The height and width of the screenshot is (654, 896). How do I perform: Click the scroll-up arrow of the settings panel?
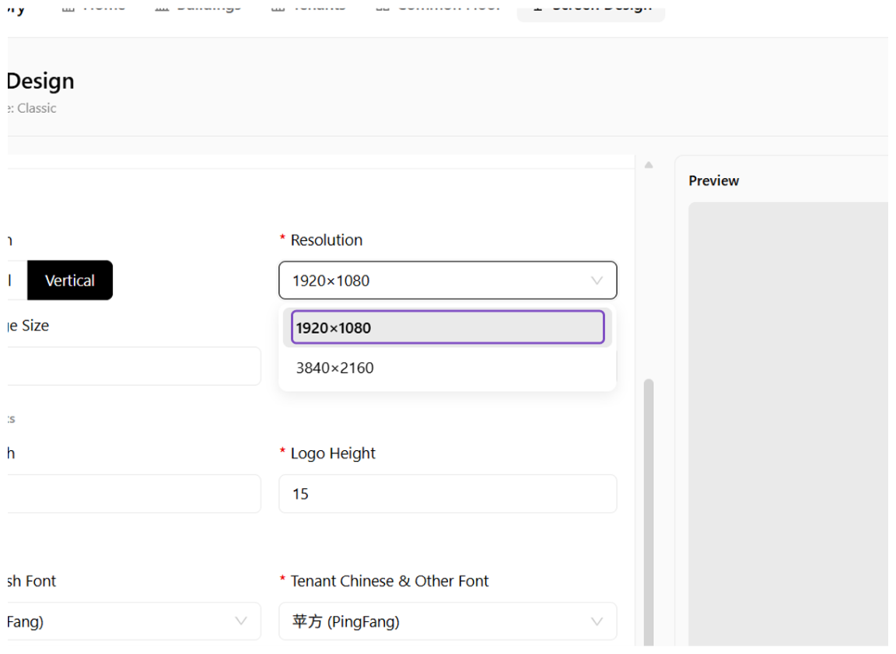coord(649,165)
